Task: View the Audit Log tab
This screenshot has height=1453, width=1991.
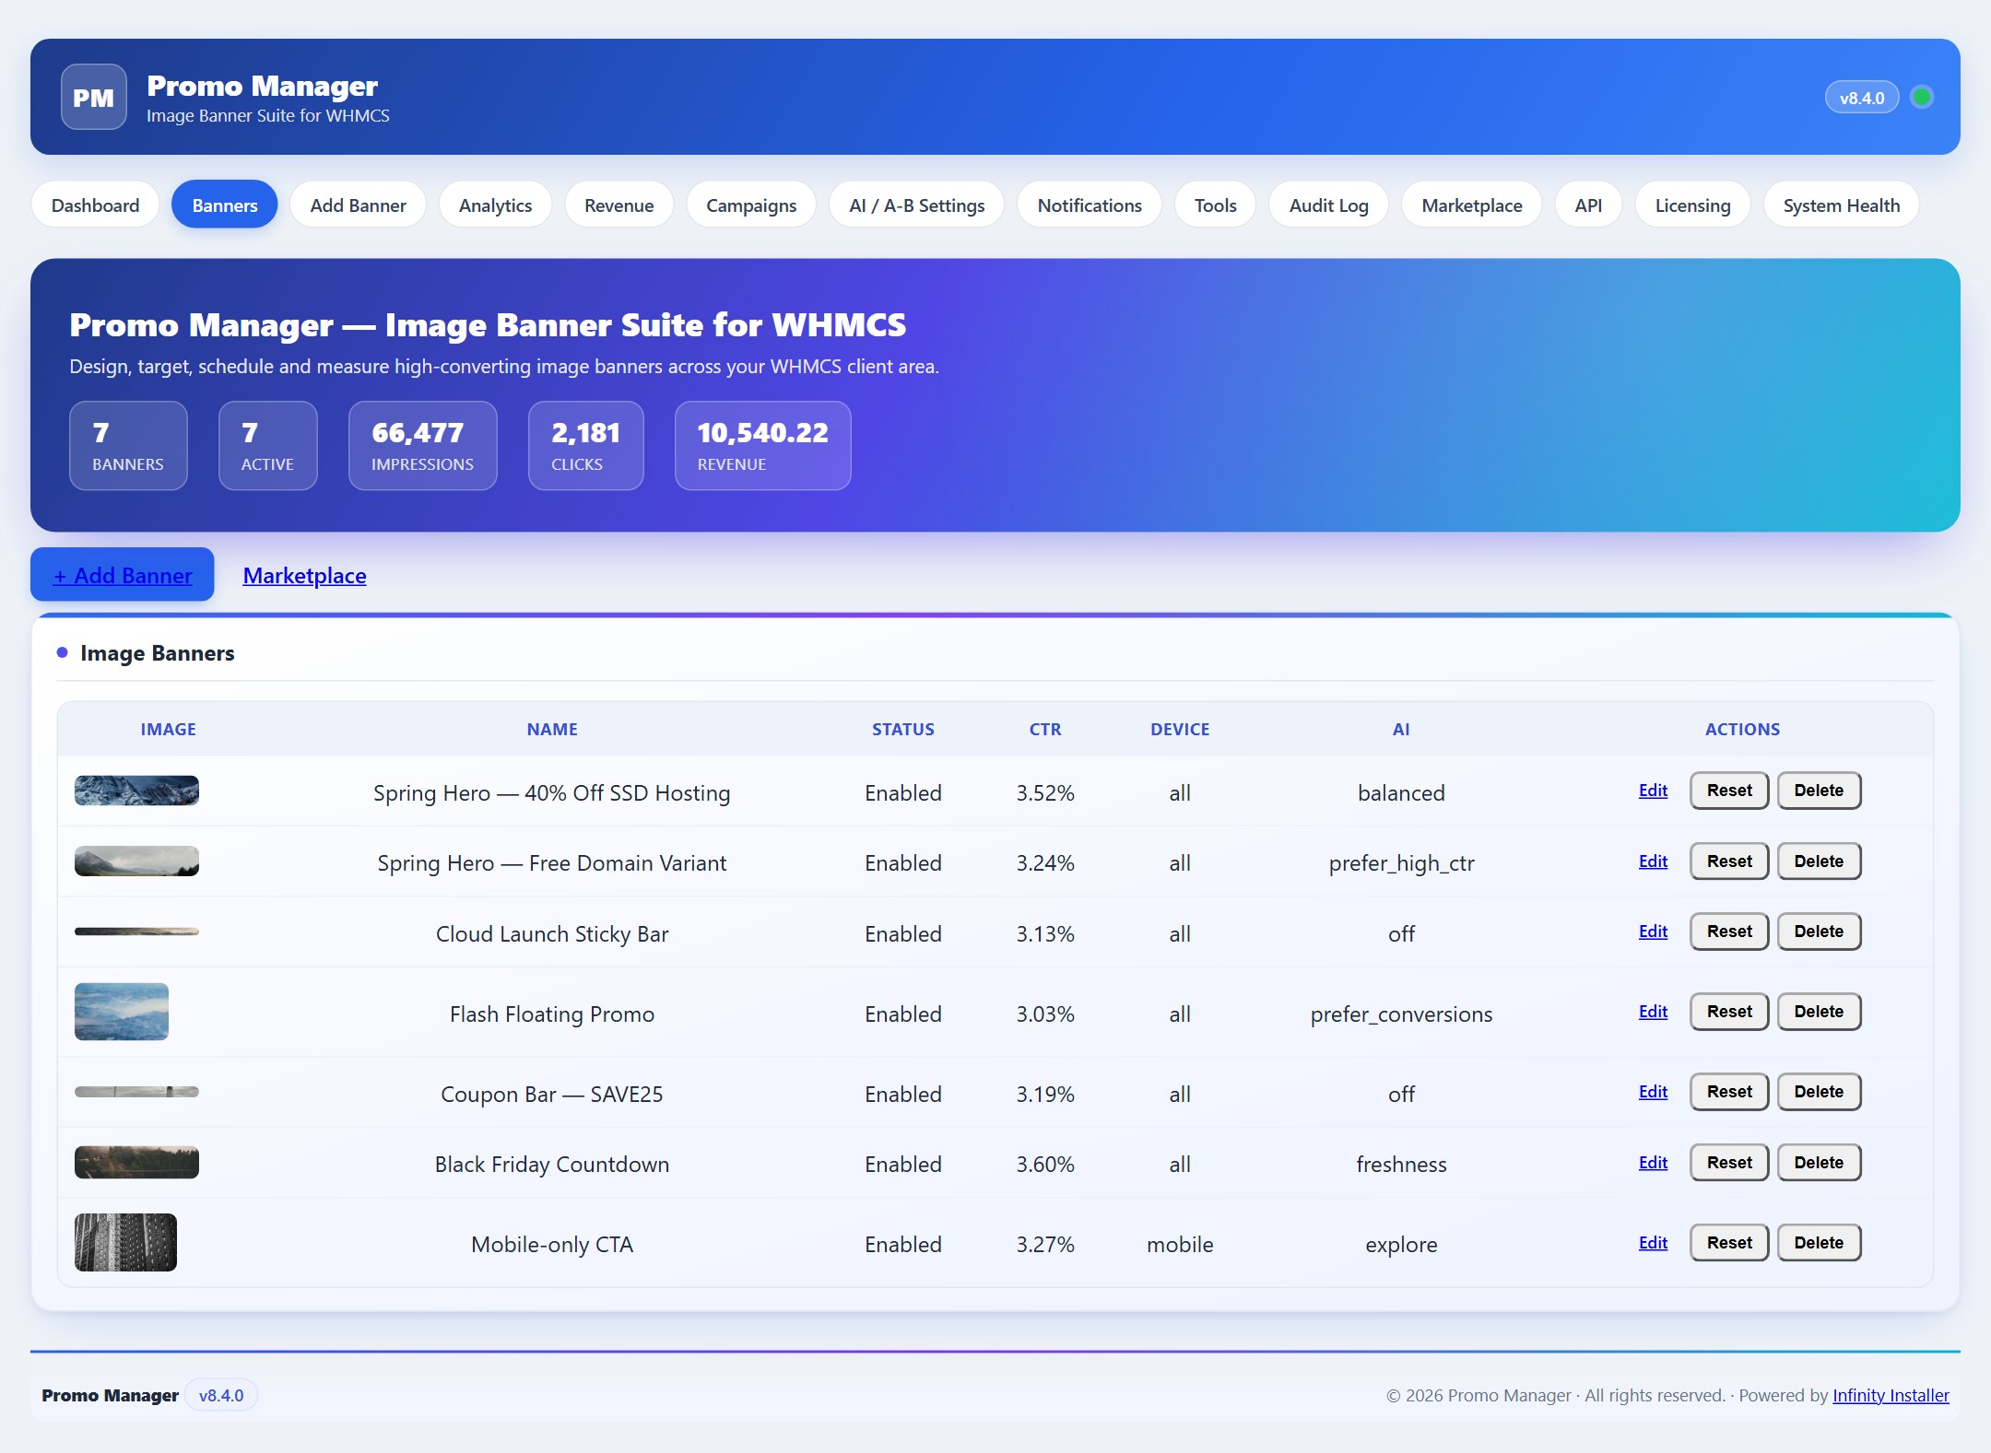Action: tap(1328, 205)
